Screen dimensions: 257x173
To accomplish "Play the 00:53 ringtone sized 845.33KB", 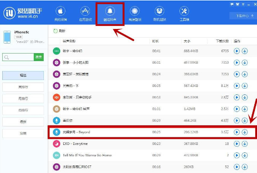I will pyautogui.click(x=237, y=97).
